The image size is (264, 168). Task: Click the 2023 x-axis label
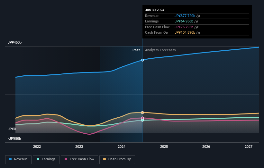tap(79, 147)
